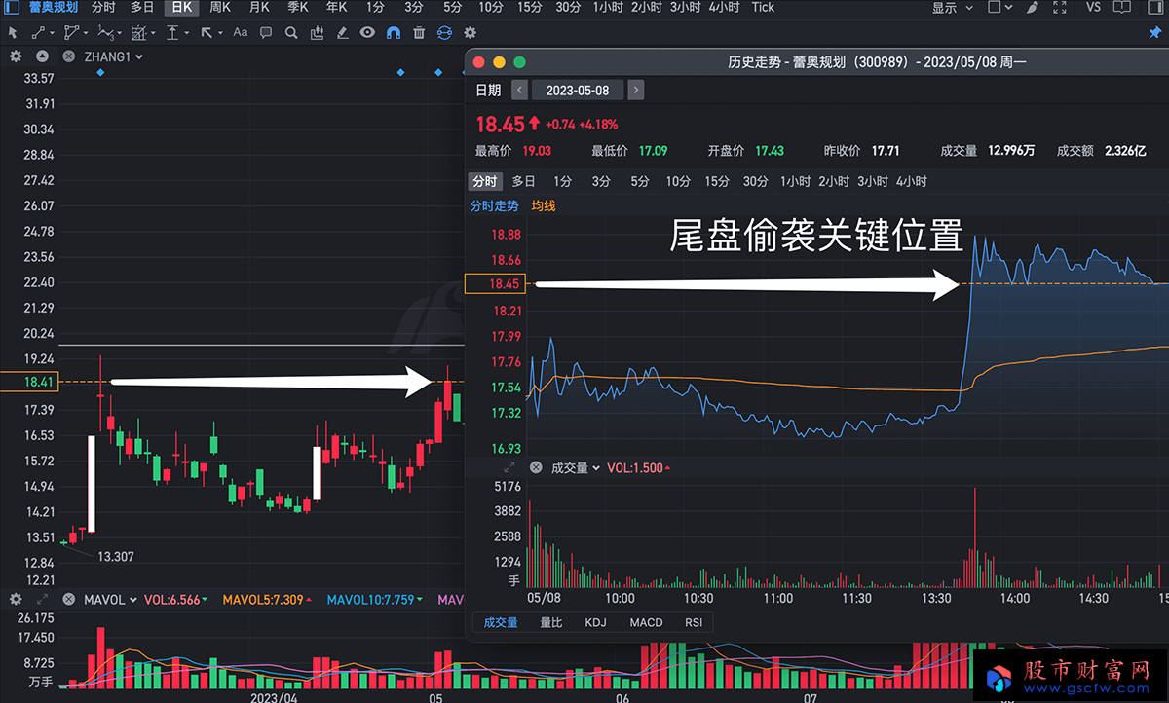
Task: Toggle the magnet snap mode
Action: click(x=394, y=32)
